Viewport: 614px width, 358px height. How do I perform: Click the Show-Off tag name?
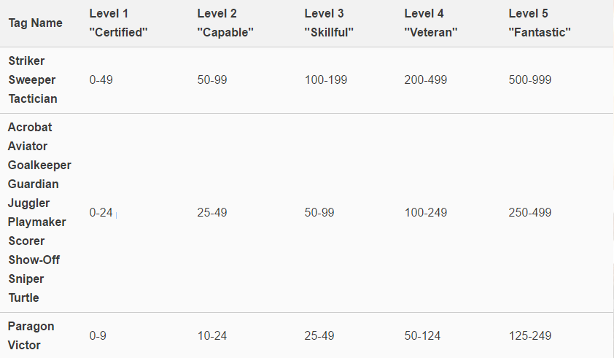click(x=34, y=260)
